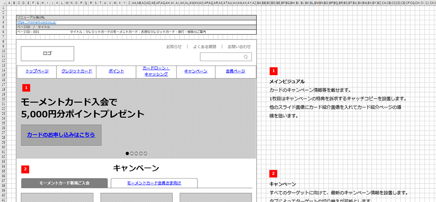Open カードローン・キャッシング navigation item
The height and width of the screenshot is (202, 436).
click(x=156, y=71)
